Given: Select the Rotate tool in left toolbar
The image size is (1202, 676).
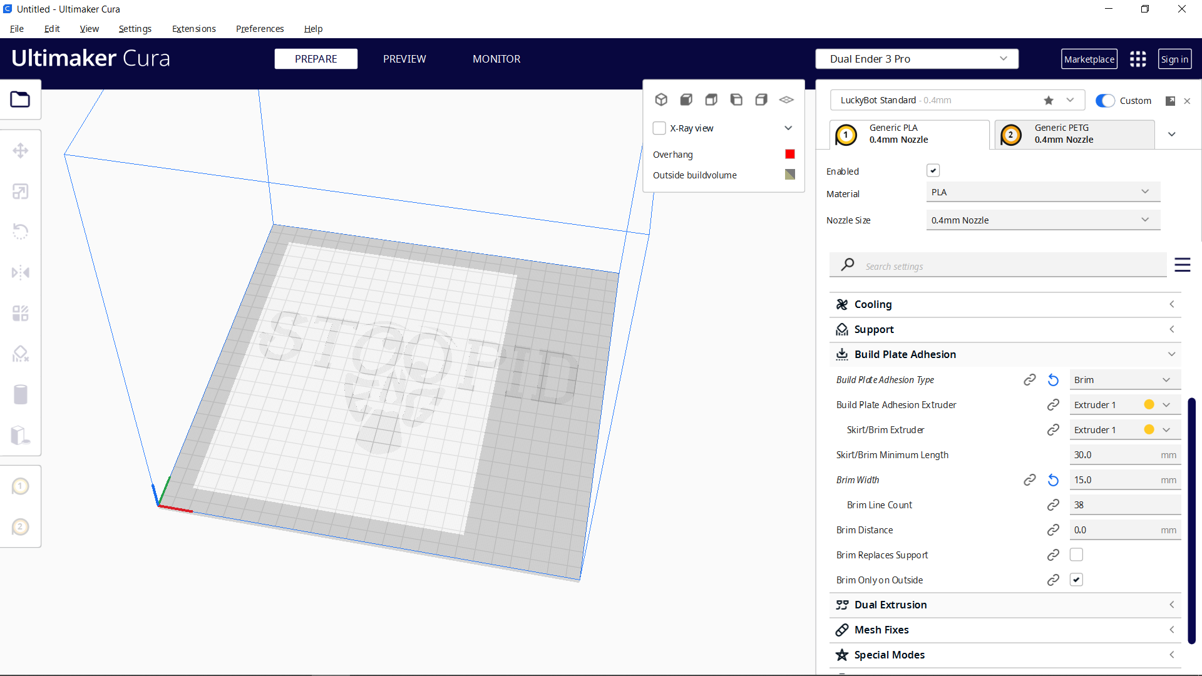Looking at the screenshot, I should tap(20, 232).
